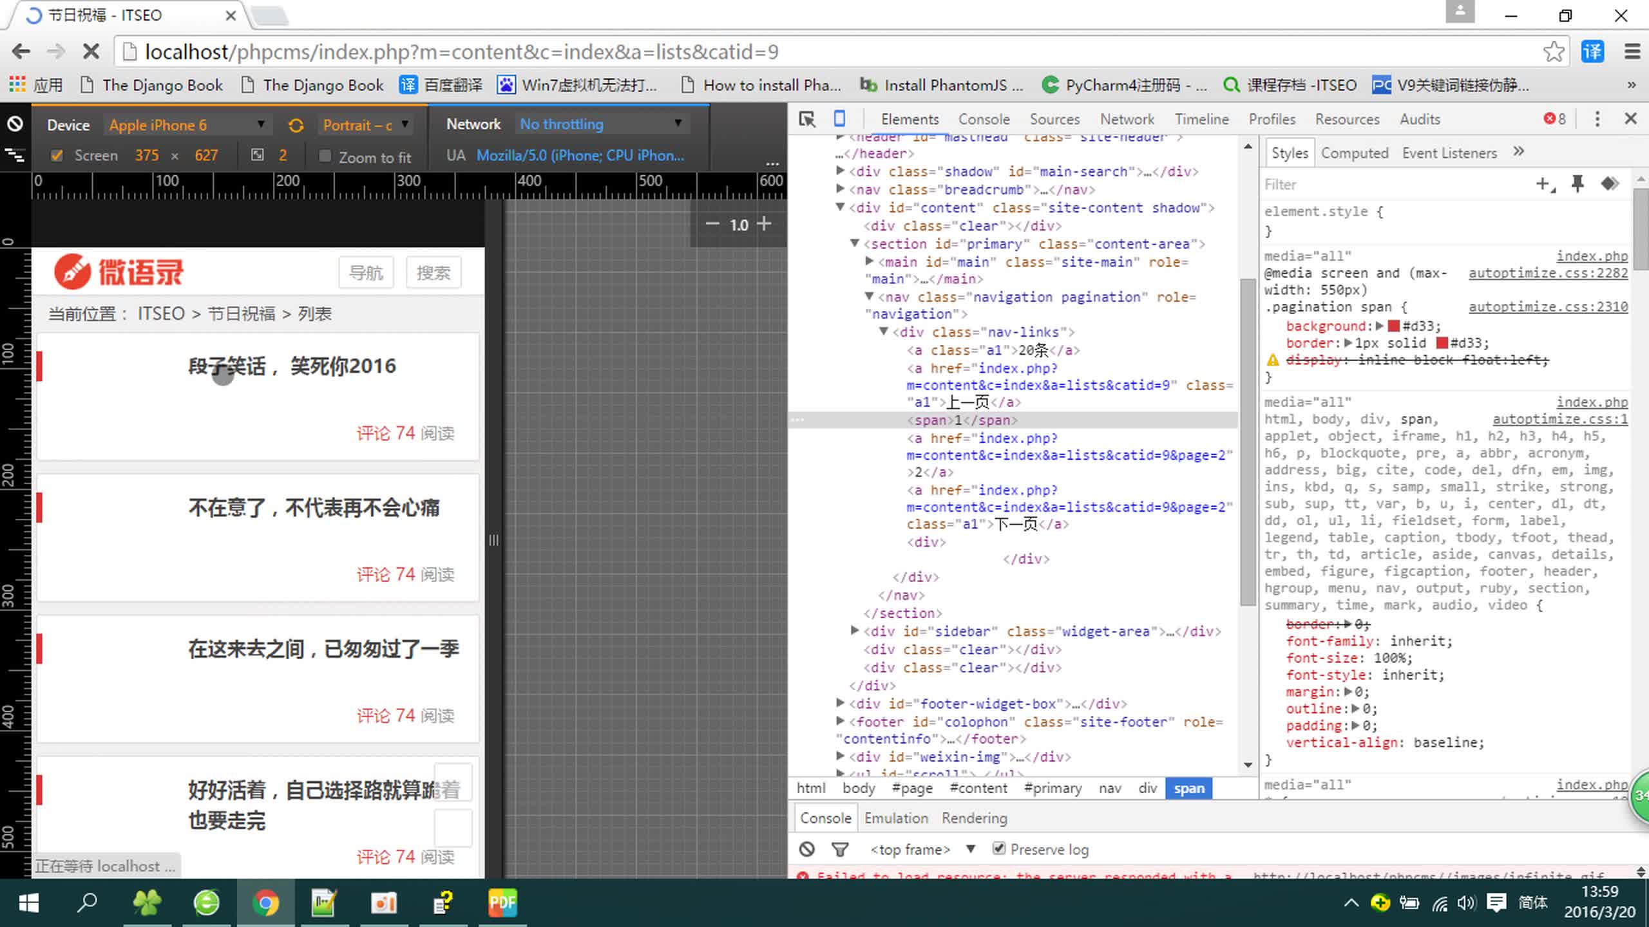Click the new style rule plus icon
This screenshot has height=927, width=1649.
pos(1544,185)
